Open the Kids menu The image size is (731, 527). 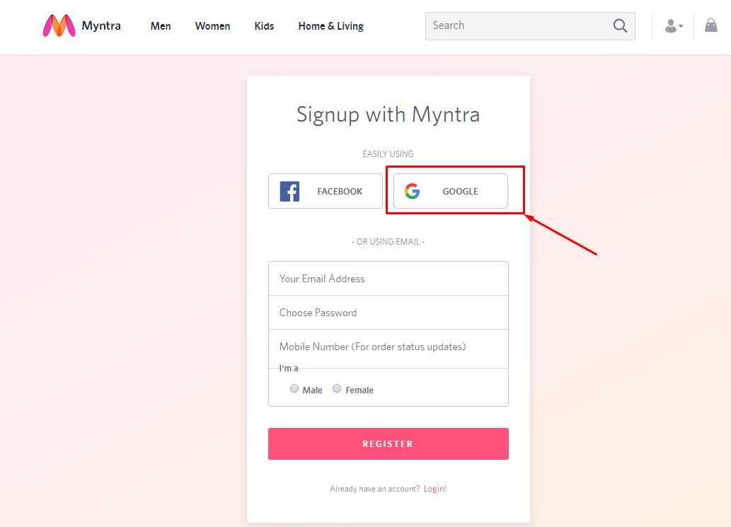[x=264, y=26]
